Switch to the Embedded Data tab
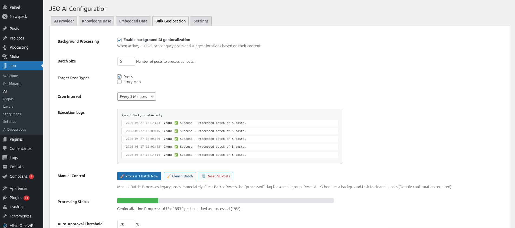Image resolution: width=515 pixels, height=228 pixels. 133,21
